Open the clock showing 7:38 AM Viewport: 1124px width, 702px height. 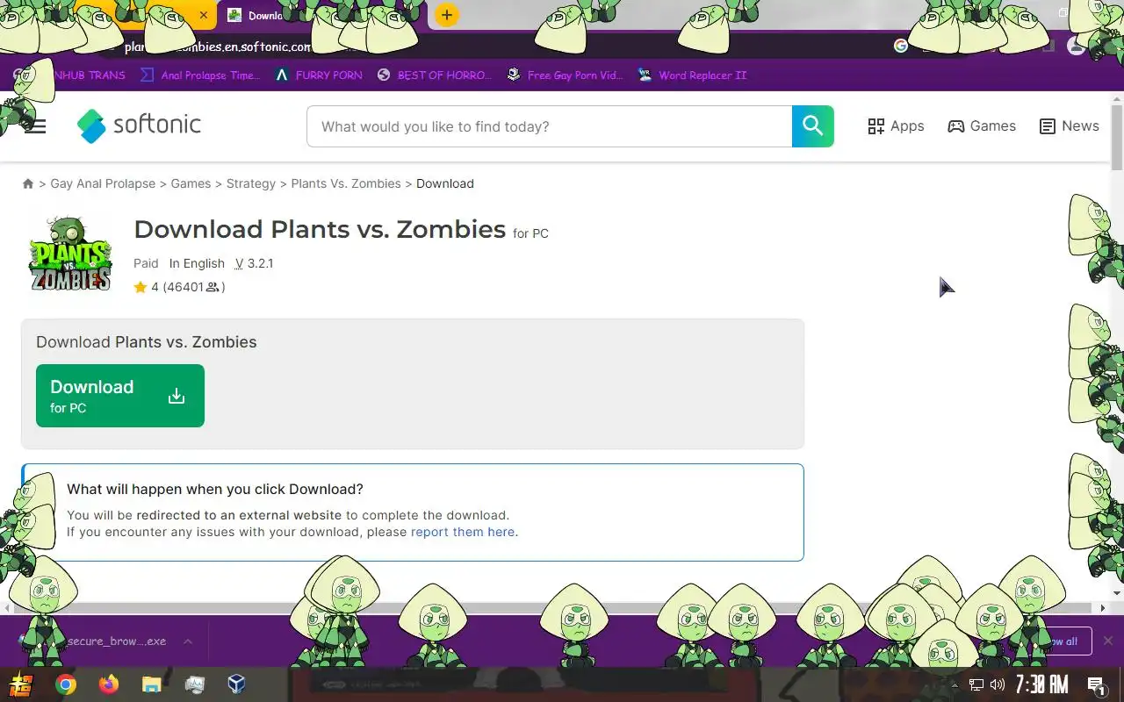click(1041, 684)
